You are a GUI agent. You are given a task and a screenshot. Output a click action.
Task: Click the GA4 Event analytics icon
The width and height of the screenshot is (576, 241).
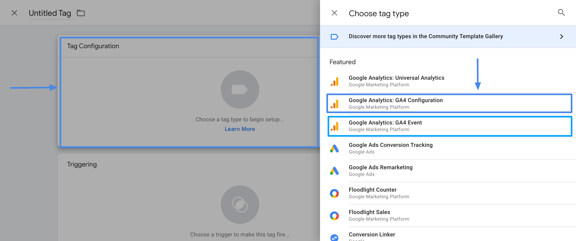pyautogui.click(x=334, y=126)
